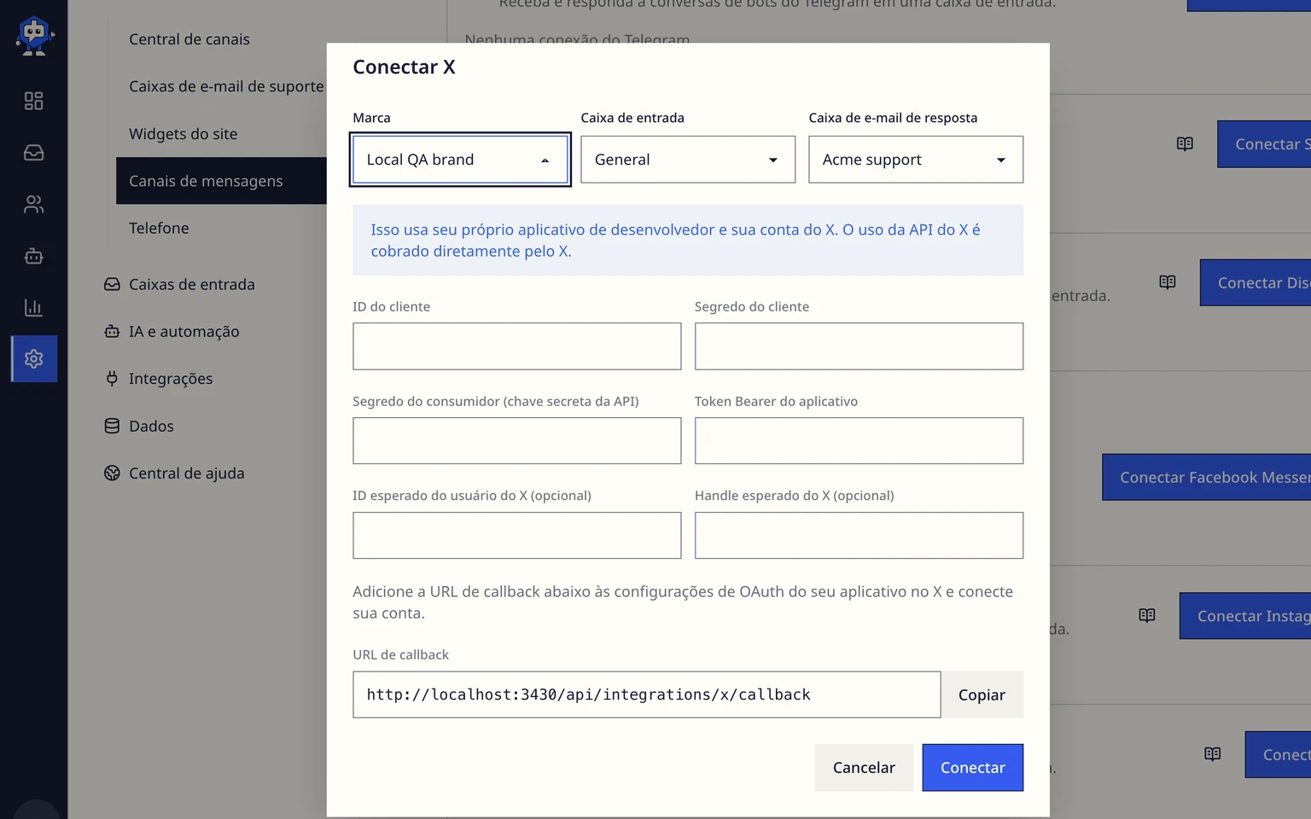Image resolution: width=1311 pixels, height=819 pixels.
Task: Click the URL de callback text field
Action: click(x=647, y=694)
